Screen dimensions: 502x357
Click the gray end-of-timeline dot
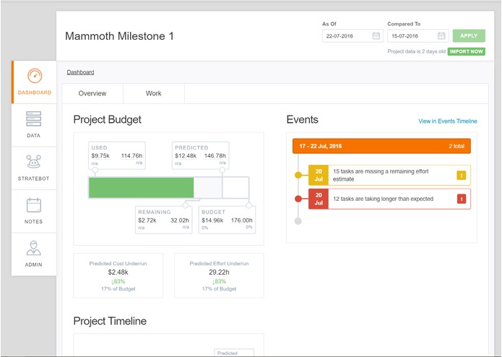pyautogui.click(x=298, y=221)
